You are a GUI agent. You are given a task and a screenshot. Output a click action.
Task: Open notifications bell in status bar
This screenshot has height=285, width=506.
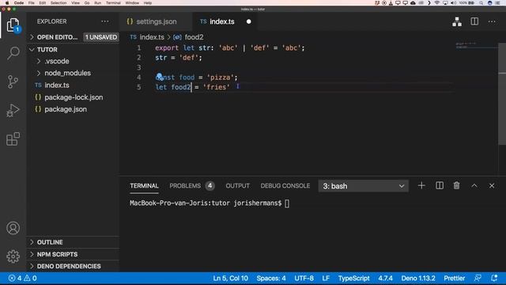(494, 278)
